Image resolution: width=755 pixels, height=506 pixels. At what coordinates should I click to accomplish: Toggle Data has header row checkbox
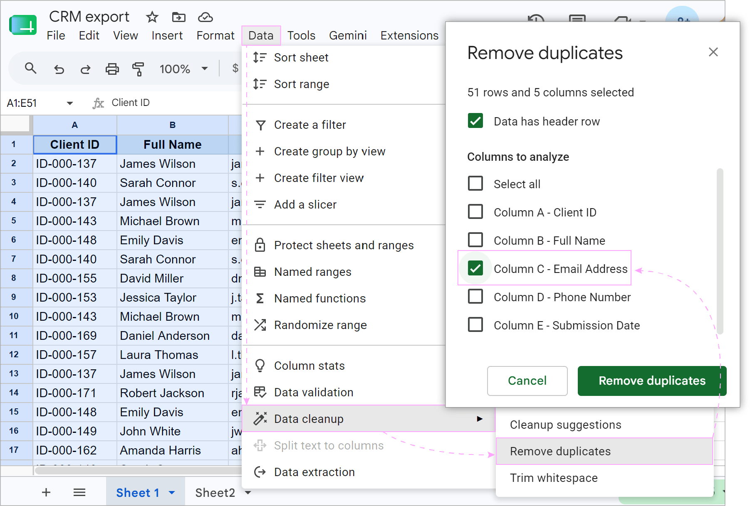(x=475, y=121)
